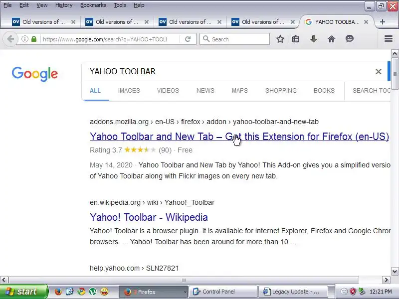Close the fourth Old versions tab
This screenshot has height=299, width=399.
[x=293, y=22]
